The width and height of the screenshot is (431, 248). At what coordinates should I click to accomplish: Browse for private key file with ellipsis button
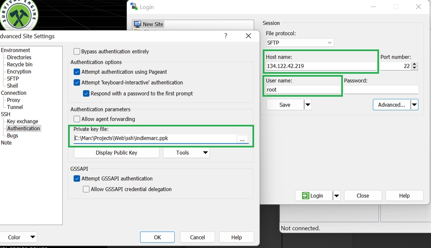coord(242,139)
